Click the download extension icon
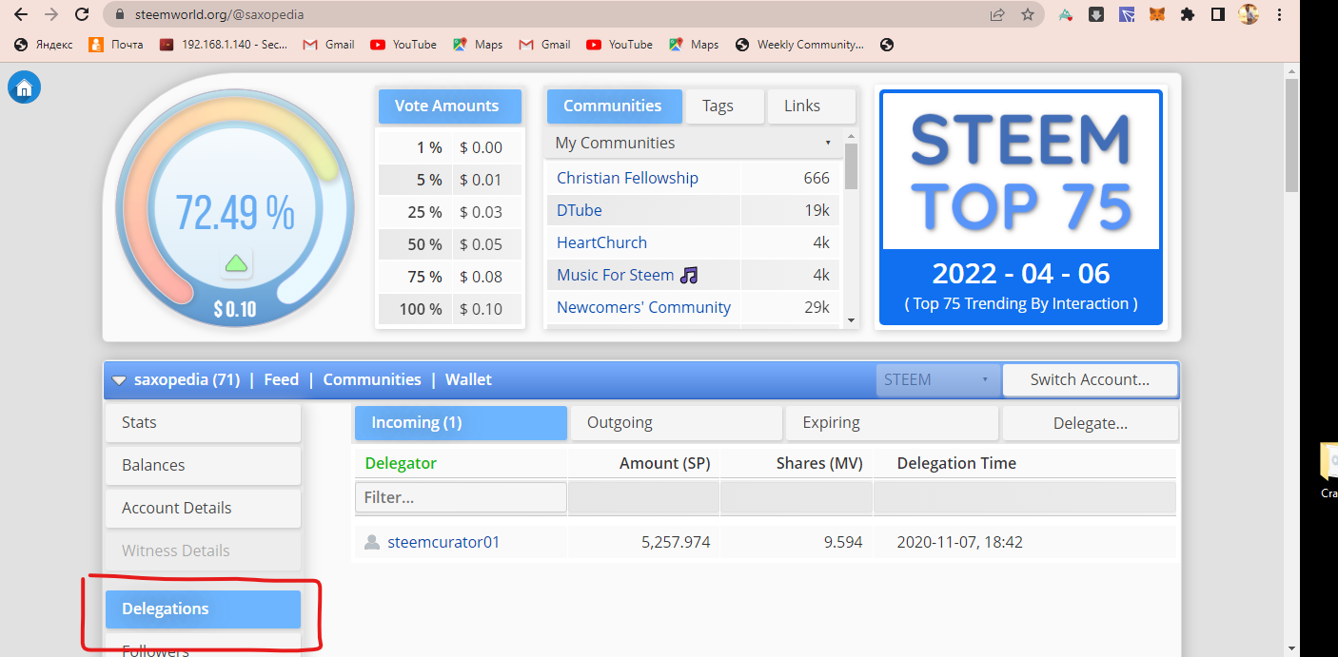This screenshot has height=657, width=1338. point(1096,15)
